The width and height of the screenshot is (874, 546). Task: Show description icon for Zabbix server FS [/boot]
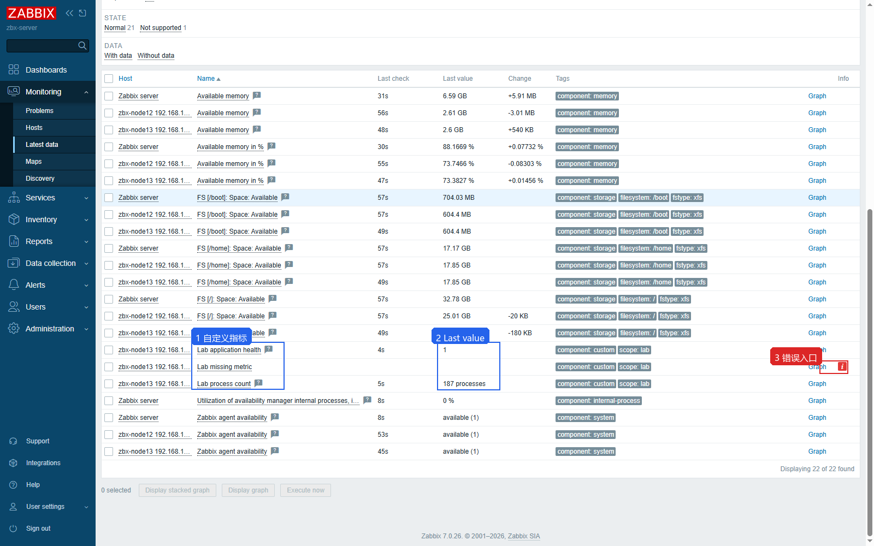click(285, 197)
